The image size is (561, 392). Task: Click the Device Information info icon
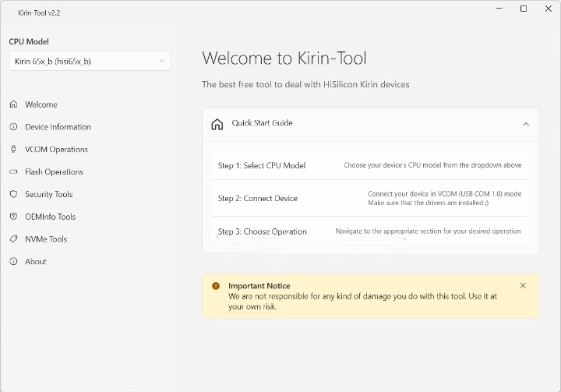coord(13,127)
